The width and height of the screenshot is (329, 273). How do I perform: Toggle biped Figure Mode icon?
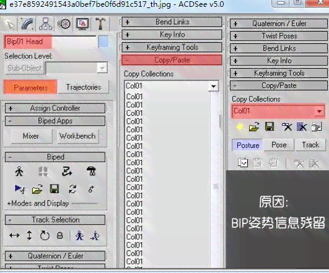pyautogui.click(x=19, y=171)
